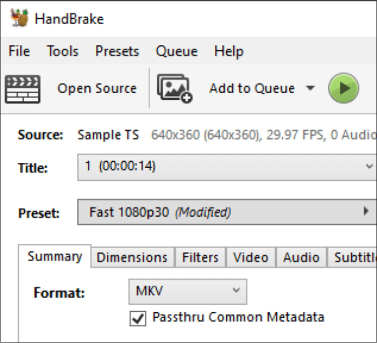Switch to the Filters tab

coord(200,258)
